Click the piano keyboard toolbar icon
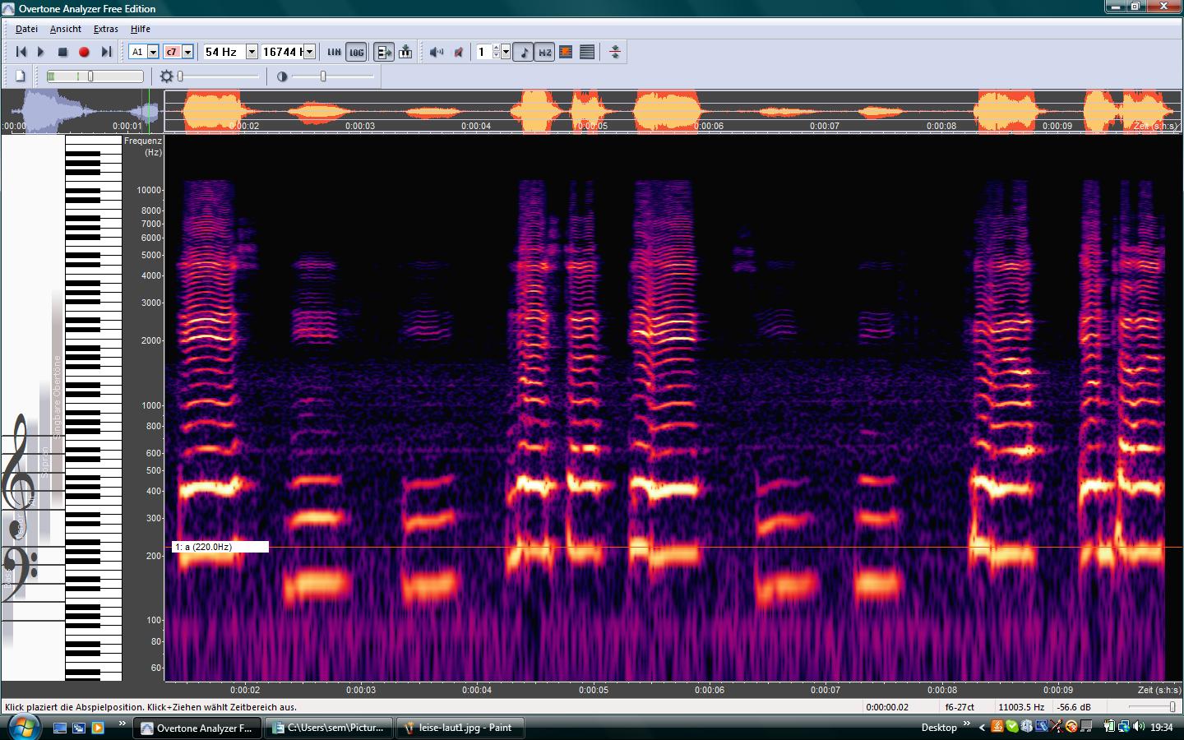The image size is (1184, 740). point(405,52)
